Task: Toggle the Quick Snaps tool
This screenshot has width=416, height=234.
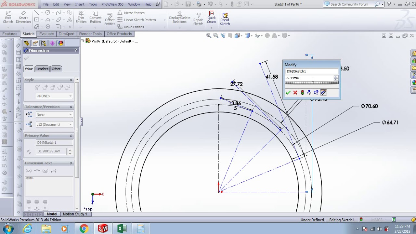Action: [x=212, y=17]
